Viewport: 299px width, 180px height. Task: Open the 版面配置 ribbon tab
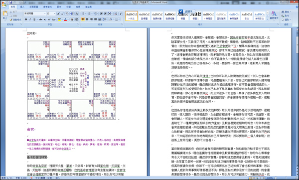(34, 7)
